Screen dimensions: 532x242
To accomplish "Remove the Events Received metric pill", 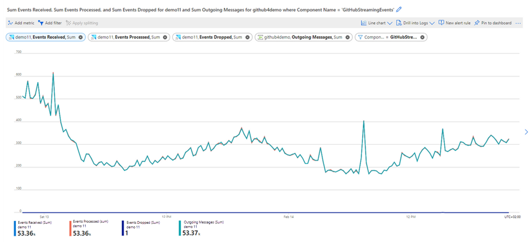I will click(x=80, y=37).
